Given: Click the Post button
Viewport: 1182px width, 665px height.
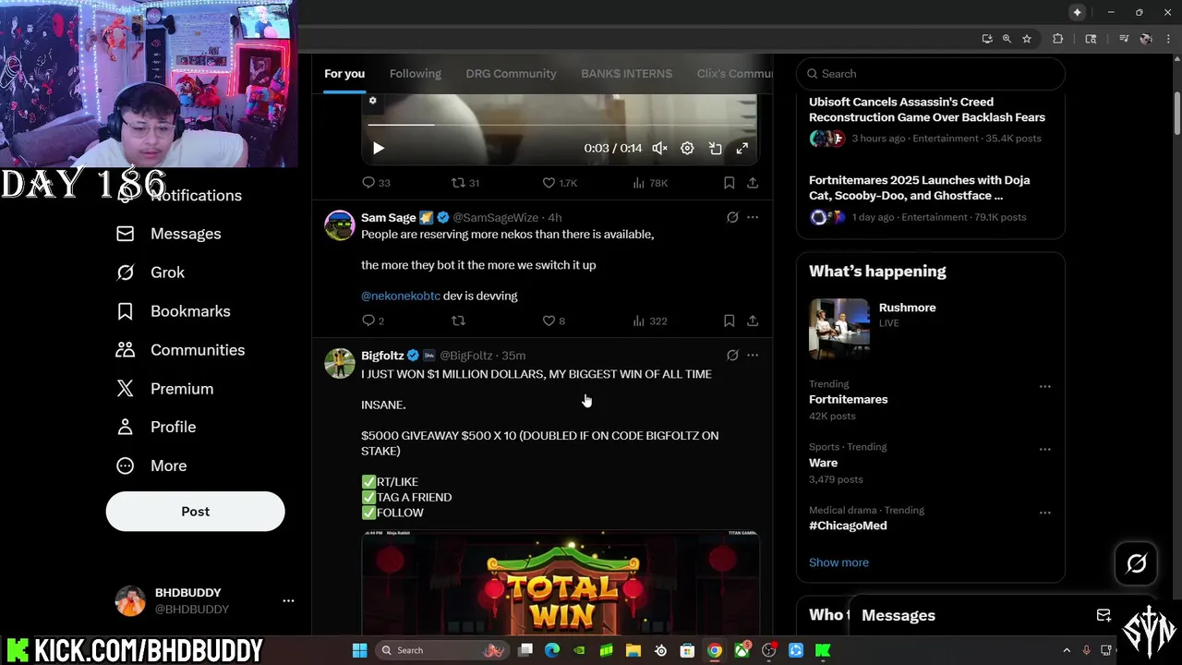Looking at the screenshot, I should 195,511.
